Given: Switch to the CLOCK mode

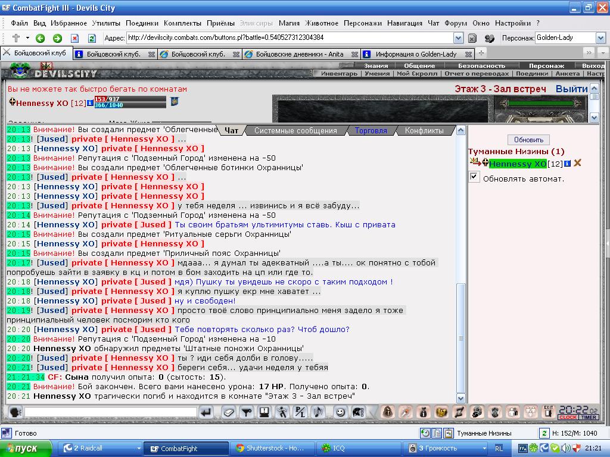Looking at the screenshot, I should 568,417.
